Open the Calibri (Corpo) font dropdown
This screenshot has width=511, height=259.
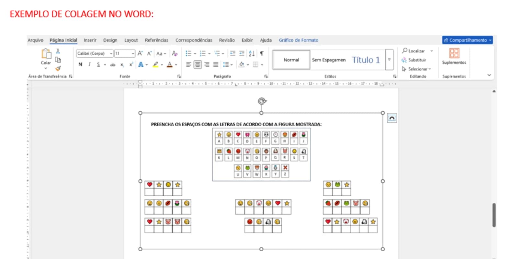coord(95,53)
